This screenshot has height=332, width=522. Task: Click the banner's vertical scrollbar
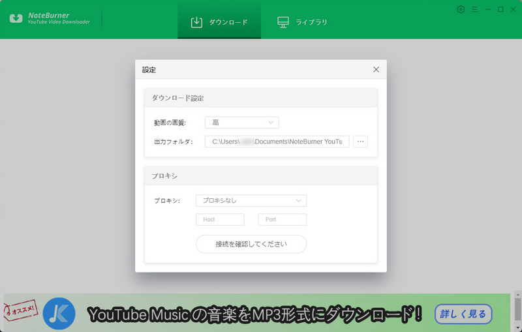[x=517, y=311]
